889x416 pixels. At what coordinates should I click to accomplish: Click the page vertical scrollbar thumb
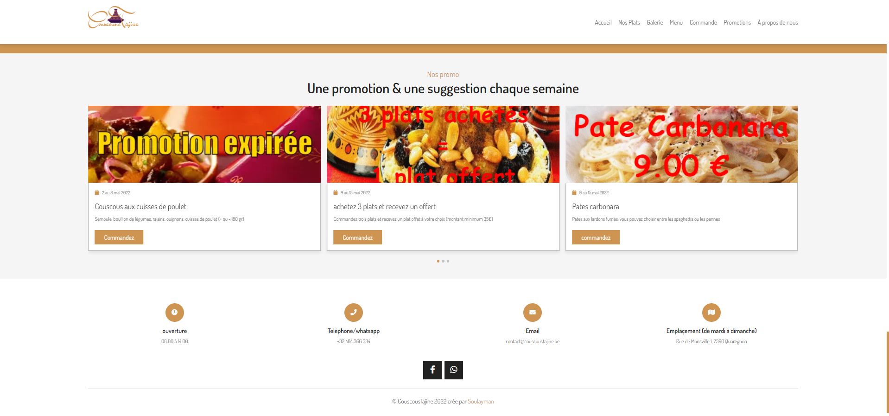[x=887, y=372]
